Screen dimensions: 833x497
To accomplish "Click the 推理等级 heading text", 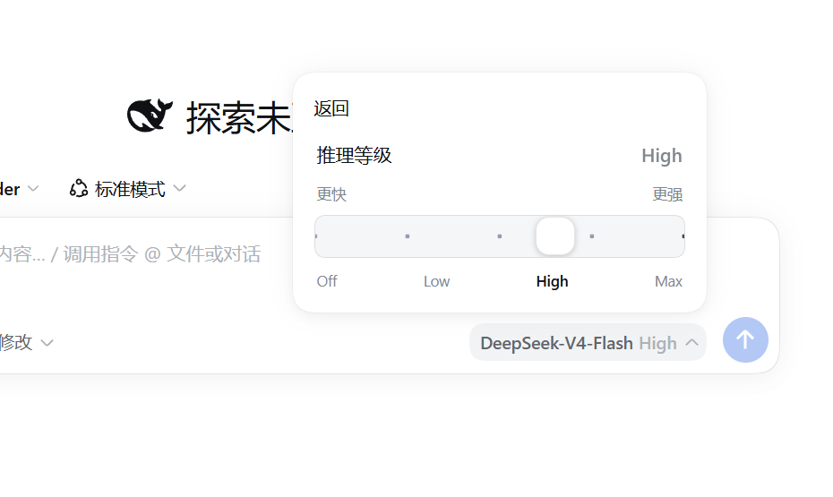I will coord(354,156).
